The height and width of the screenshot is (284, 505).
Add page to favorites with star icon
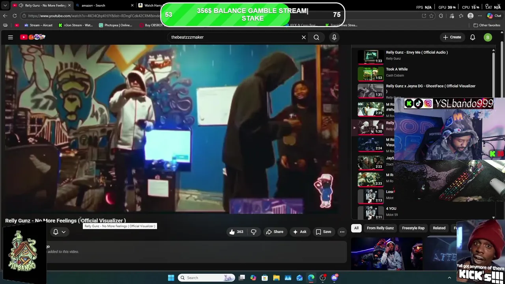(431, 16)
